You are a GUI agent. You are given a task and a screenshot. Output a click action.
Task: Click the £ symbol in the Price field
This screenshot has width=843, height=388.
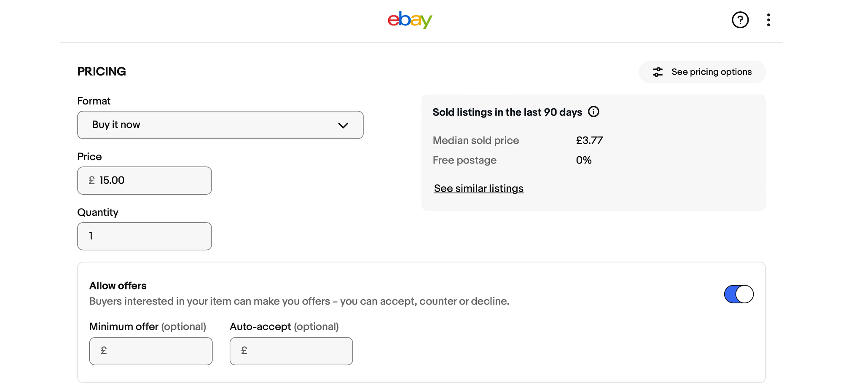(x=91, y=180)
